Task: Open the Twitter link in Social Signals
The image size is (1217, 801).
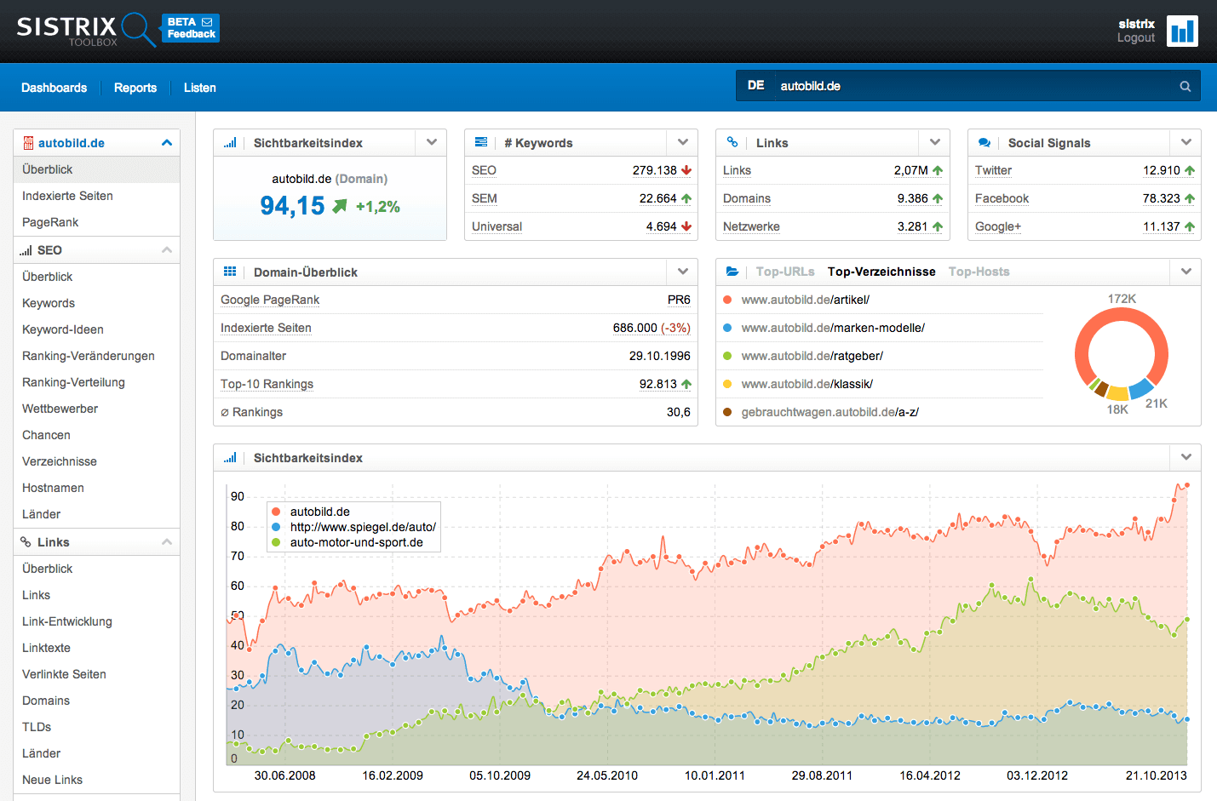Action: [993, 170]
